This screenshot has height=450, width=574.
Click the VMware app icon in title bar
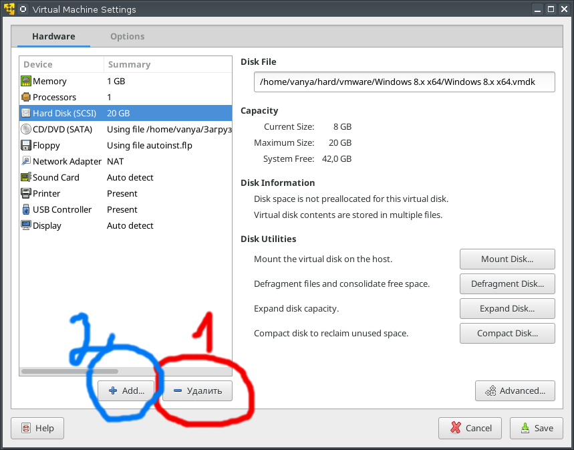pos(9,9)
